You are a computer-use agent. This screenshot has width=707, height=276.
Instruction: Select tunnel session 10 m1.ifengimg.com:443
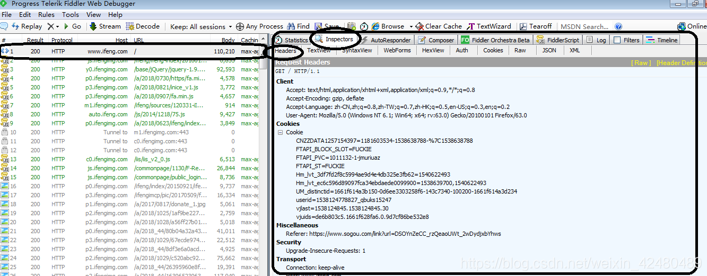[x=129, y=132]
